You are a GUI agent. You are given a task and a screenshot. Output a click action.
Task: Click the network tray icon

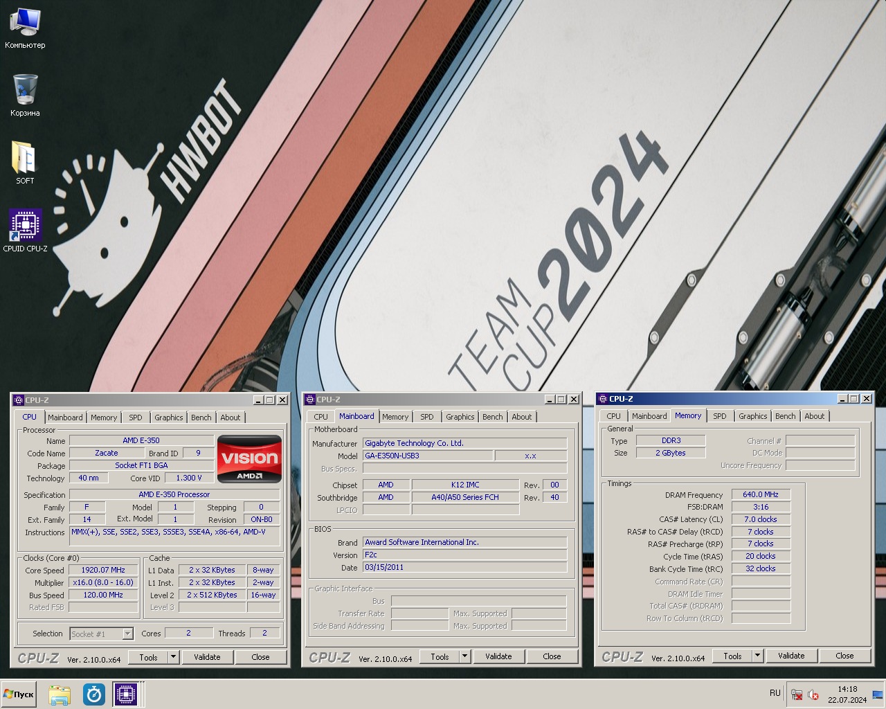click(797, 694)
